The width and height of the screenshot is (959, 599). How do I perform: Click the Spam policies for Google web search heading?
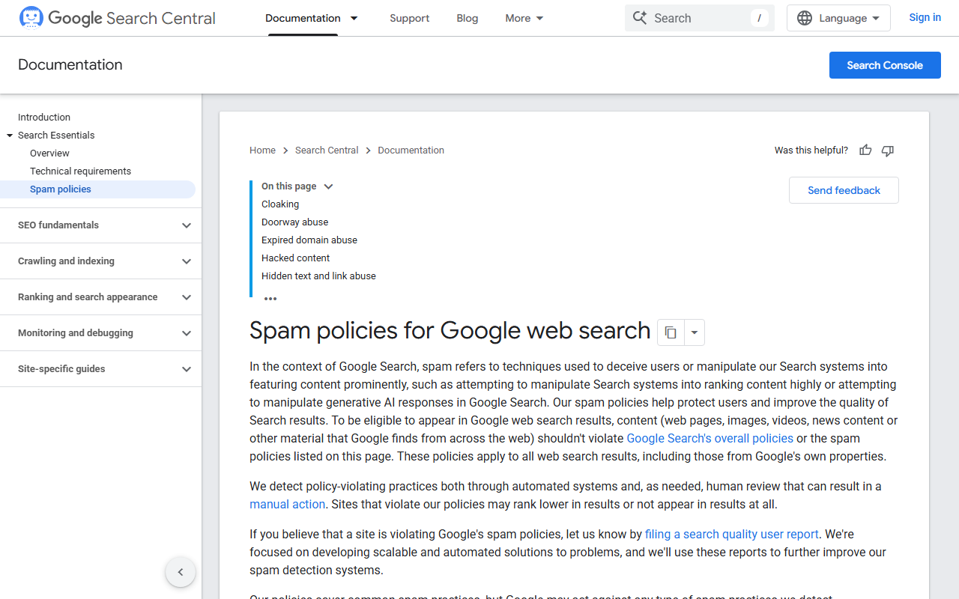pyautogui.click(x=450, y=330)
